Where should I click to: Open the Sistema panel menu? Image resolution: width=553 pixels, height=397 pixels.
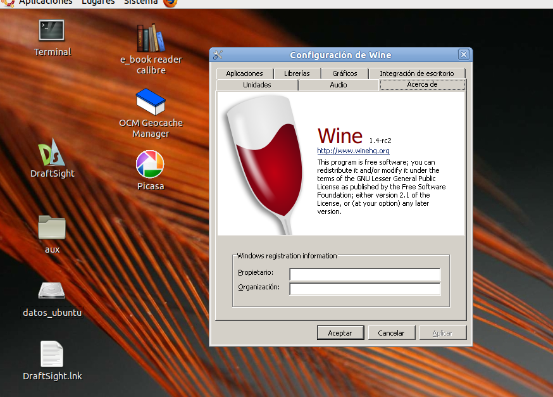[140, 3]
